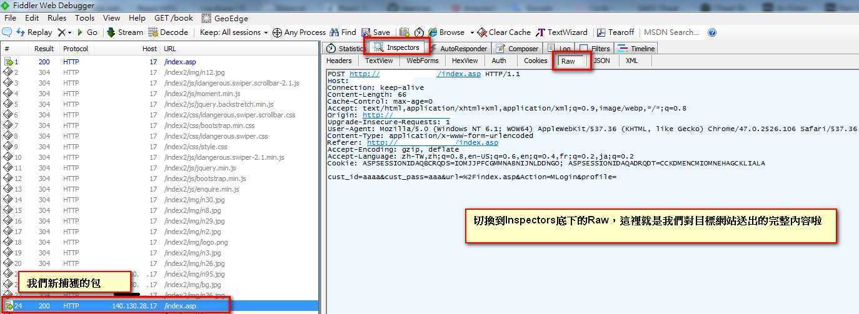This screenshot has width=859, height=314.
Task: Switch to the Statistics tab
Action: (346, 48)
